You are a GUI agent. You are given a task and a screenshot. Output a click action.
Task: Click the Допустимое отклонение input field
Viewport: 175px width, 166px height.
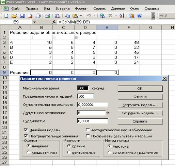91,113
